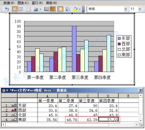The height and width of the screenshot is (130, 145).
Task: Click the 第一季度 axis label on chart
Action: point(35,77)
